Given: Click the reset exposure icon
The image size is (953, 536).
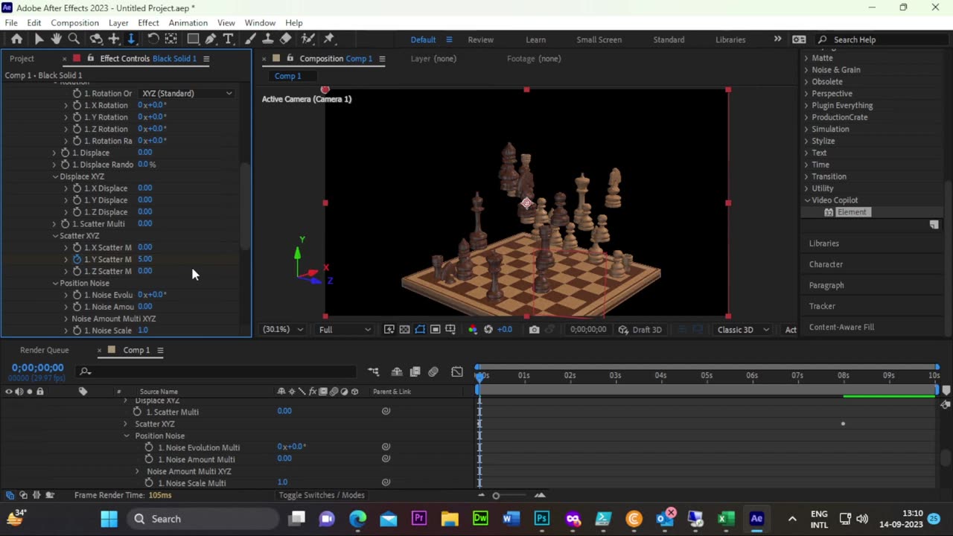Looking at the screenshot, I should (x=488, y=330).
